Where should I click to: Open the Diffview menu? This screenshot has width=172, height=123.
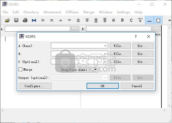72,12
